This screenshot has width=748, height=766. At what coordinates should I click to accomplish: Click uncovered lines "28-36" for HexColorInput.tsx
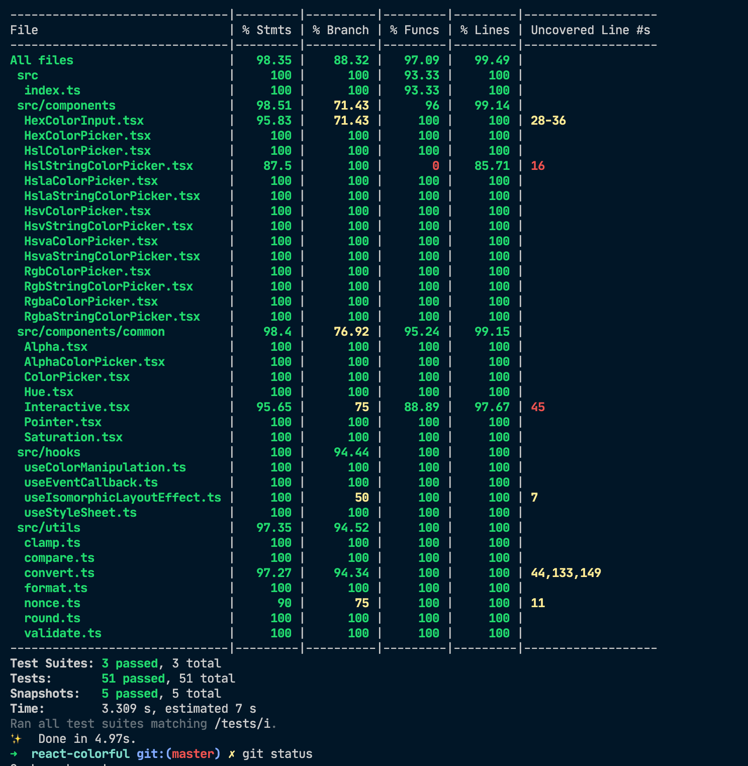[x=548, y=121]
